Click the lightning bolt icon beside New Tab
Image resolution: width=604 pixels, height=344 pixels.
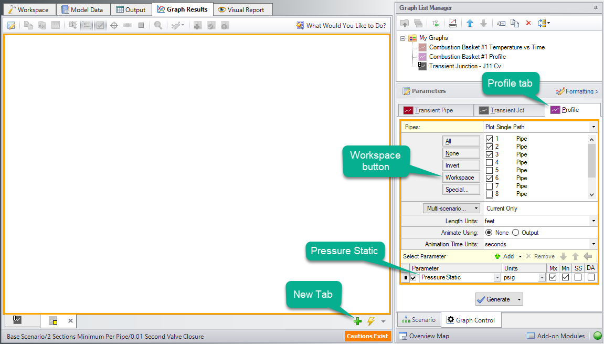(371, 321)
